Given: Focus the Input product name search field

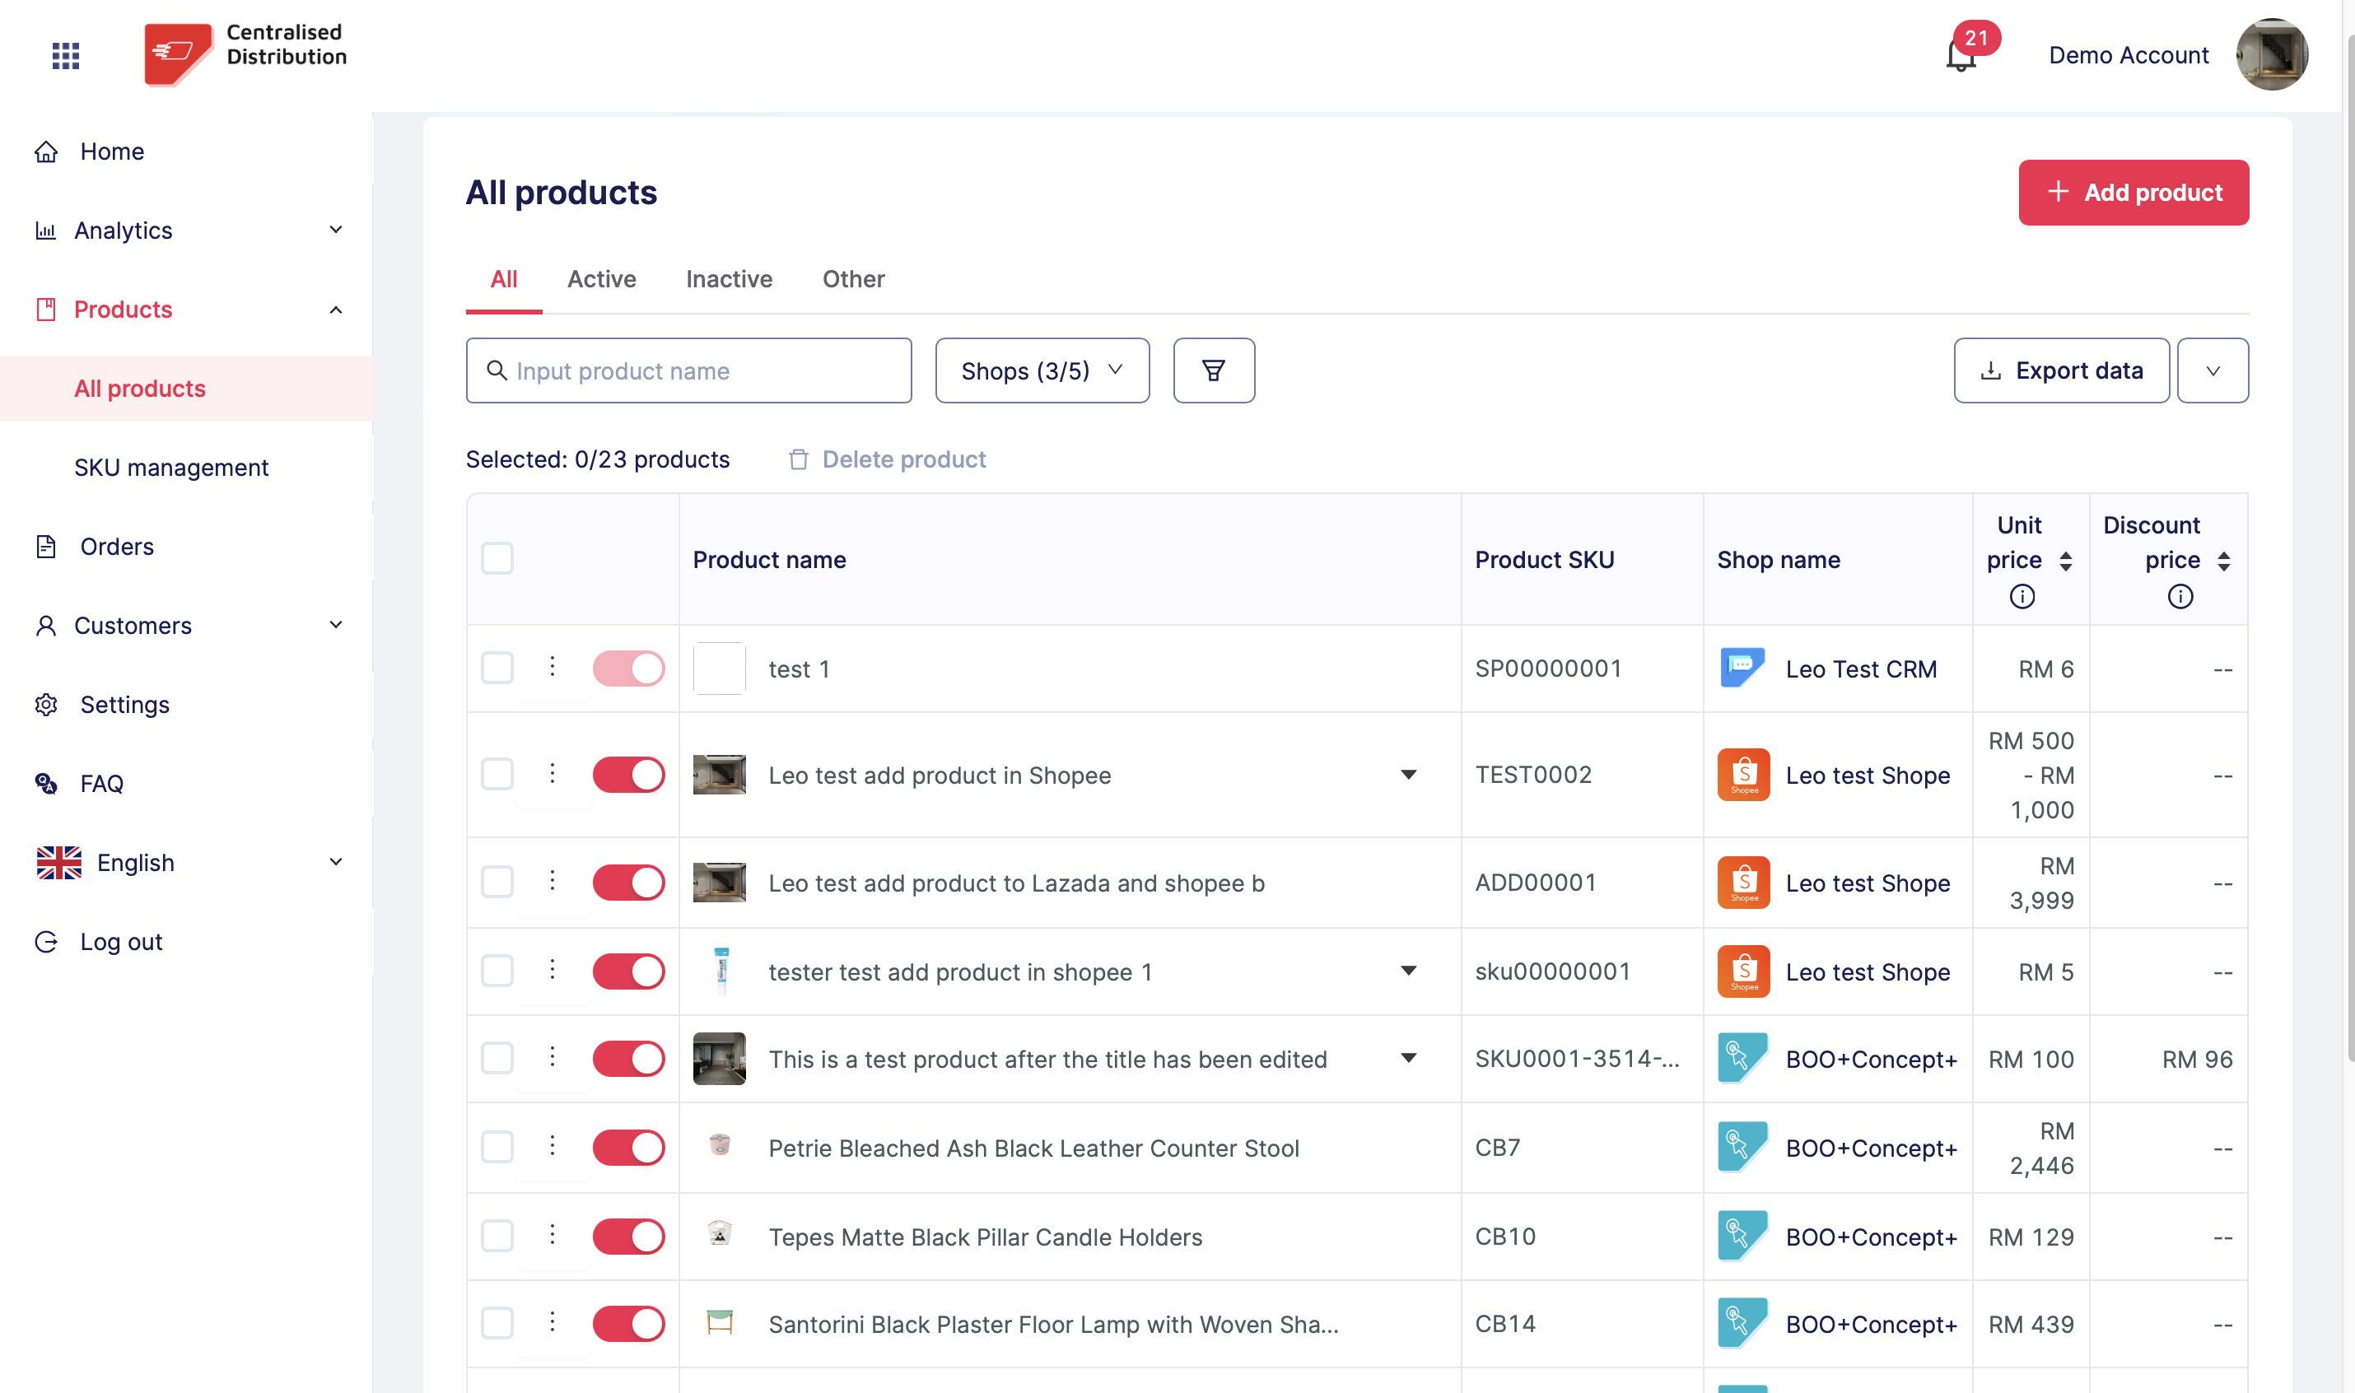Looking at the screenshot, I should click(689, 370).
